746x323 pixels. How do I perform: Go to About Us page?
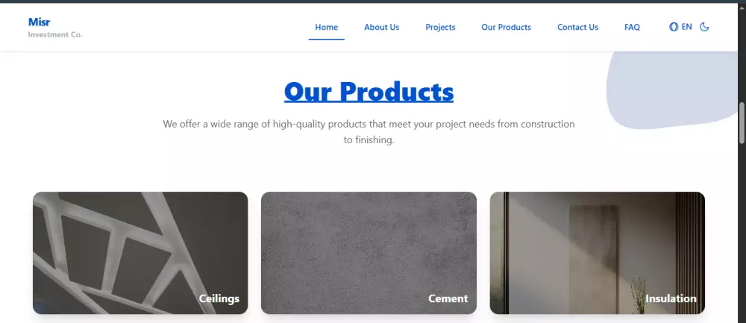(381, 27)
